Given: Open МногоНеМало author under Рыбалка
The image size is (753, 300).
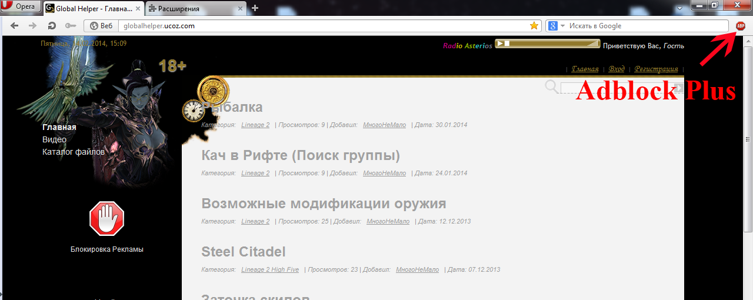Looking at the screenshot, I should (384, 125).
